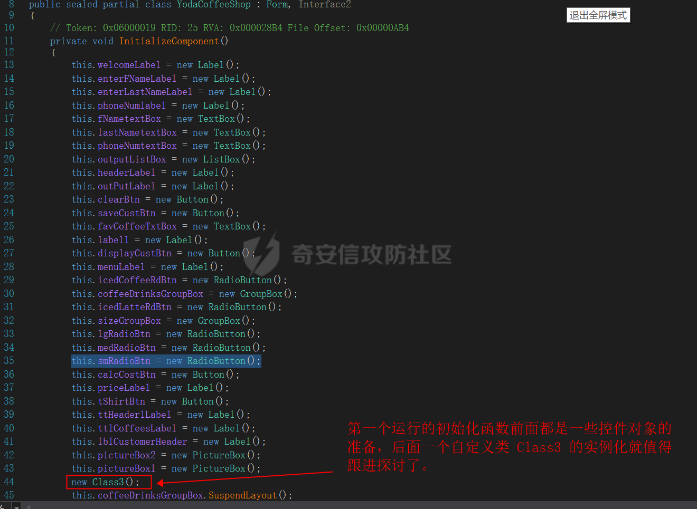Click line number 35 in the gutter

9,361
